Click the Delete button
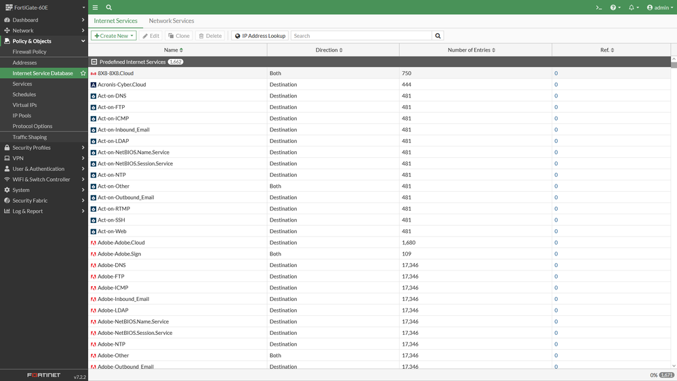This screenshot has height=381, width=677. [x=210, y=36]
